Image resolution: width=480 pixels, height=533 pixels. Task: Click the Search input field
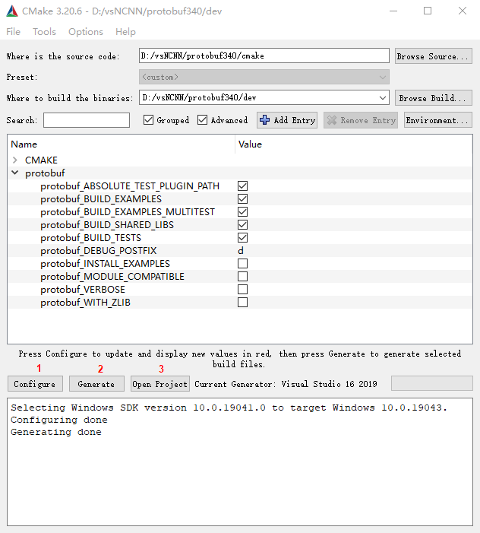click(x=87, y=120)
